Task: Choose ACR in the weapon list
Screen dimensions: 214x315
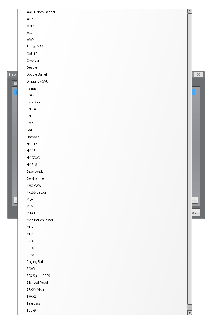Action: pyautogui.click(x=102, y=19)
